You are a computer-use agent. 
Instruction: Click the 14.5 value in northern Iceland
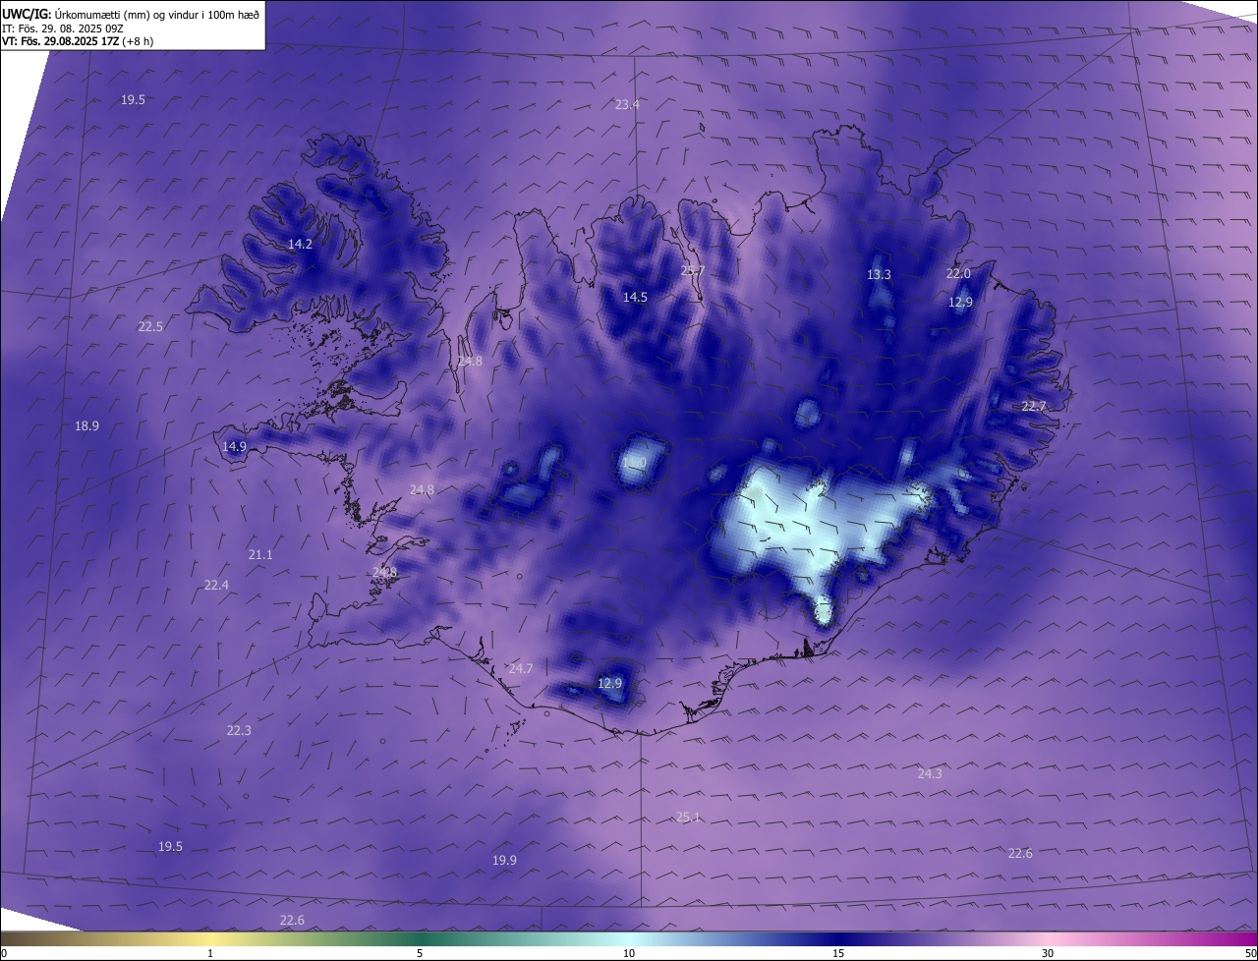[635, 297]
